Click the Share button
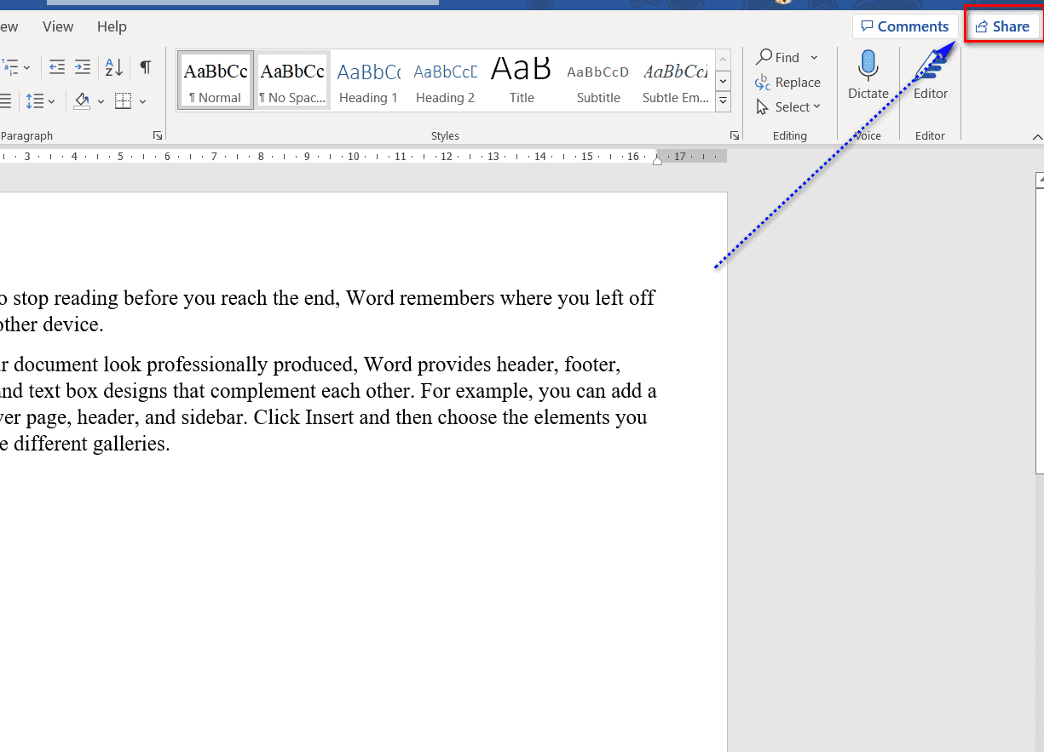 (1003, 26)
